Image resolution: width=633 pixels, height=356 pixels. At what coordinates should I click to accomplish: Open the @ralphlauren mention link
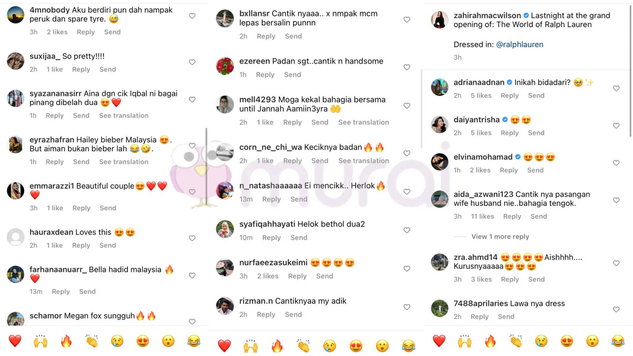[520, 44]
